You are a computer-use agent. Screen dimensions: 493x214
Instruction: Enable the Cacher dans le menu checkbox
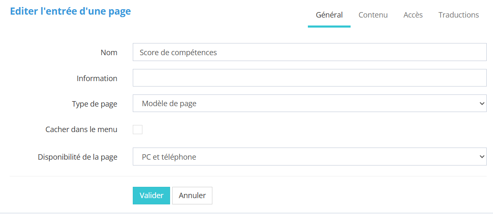pyautogui.click(x=137, y=130)
